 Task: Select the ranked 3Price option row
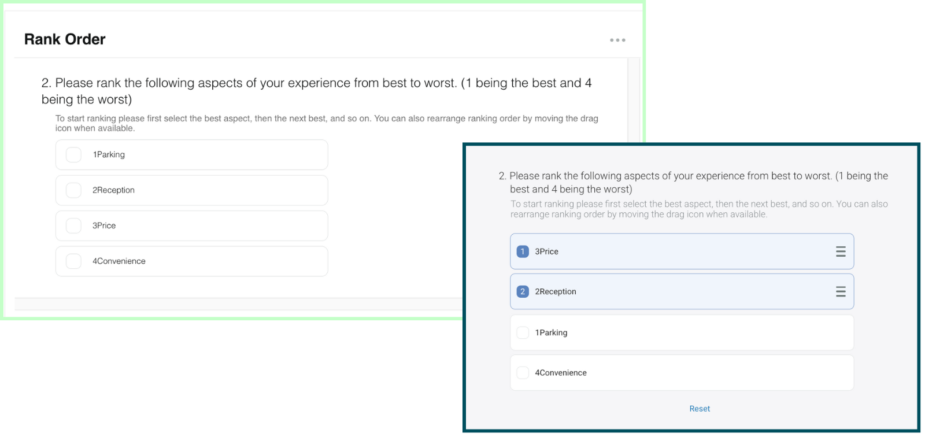point(682,251)
